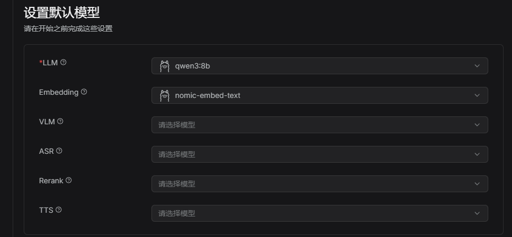Expand the chevron arrow on LLM selector
512x237 pixels.
click(x=477, y=66)
